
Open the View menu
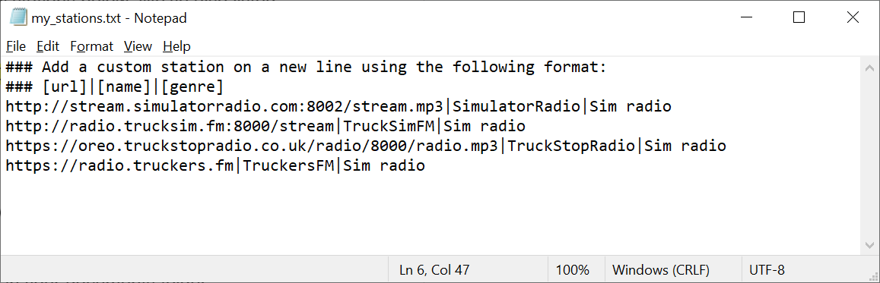[138, 46]
